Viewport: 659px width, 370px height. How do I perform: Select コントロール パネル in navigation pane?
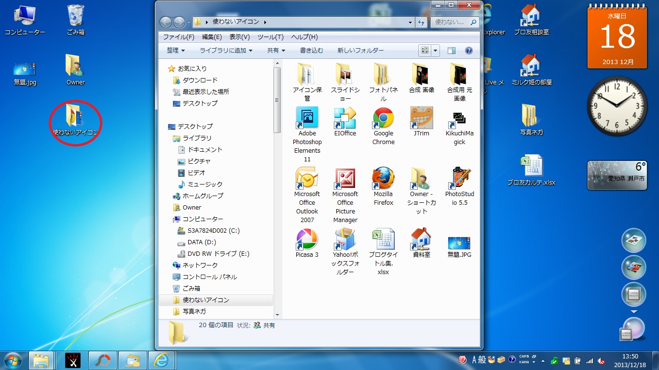pyautogui.click(x=205, y=277)
